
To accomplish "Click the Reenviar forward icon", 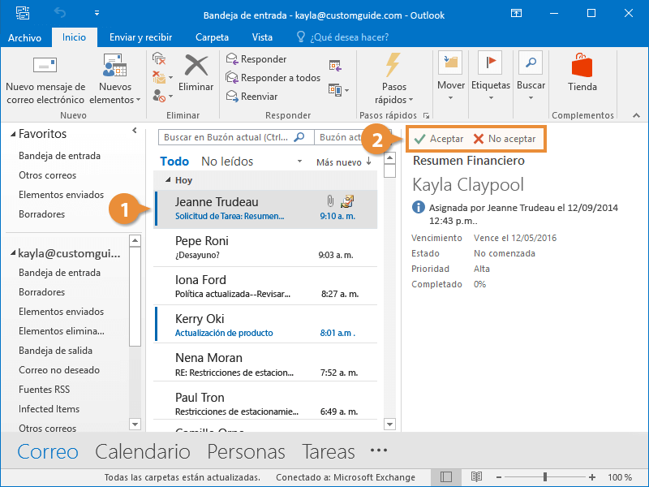I will 232,96.
